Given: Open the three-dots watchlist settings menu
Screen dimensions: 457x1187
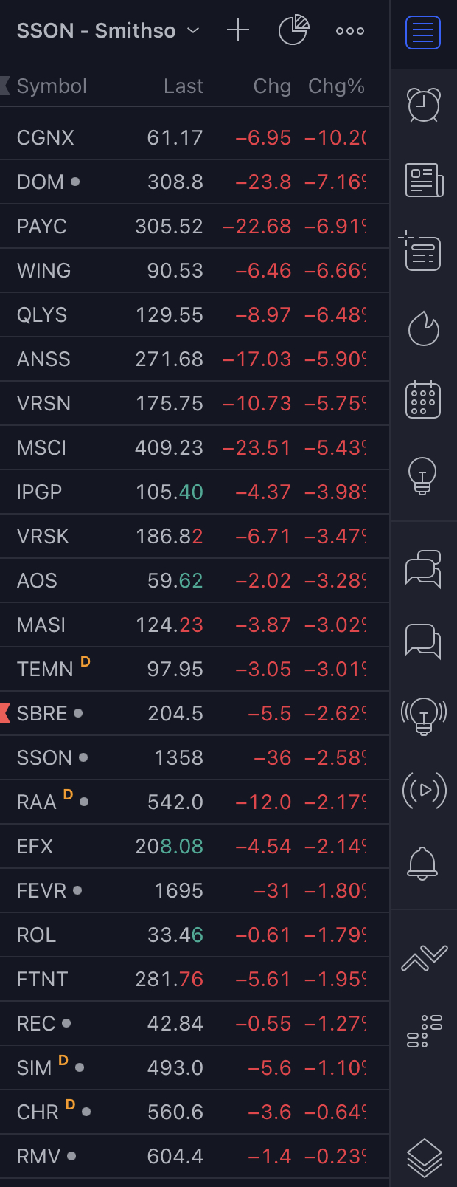Looking at the screenshot, I should (349, 31).
